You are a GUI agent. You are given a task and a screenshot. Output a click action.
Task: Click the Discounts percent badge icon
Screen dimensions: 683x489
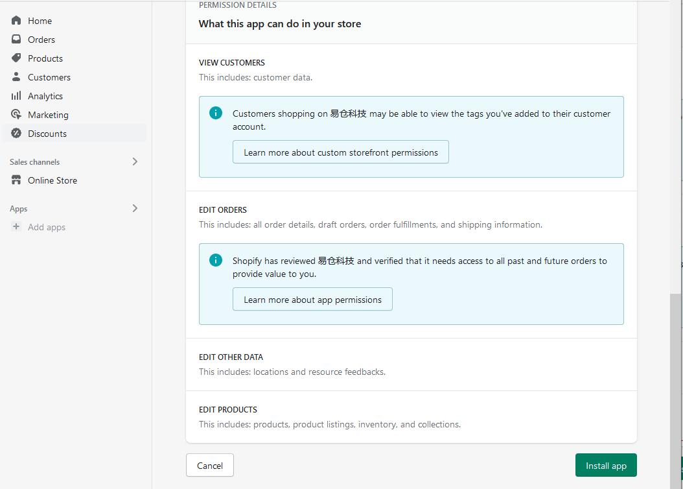tap(16, 133)
